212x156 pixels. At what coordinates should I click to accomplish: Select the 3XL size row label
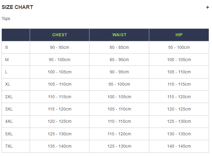pyautogui.click(x=9, y=109)
